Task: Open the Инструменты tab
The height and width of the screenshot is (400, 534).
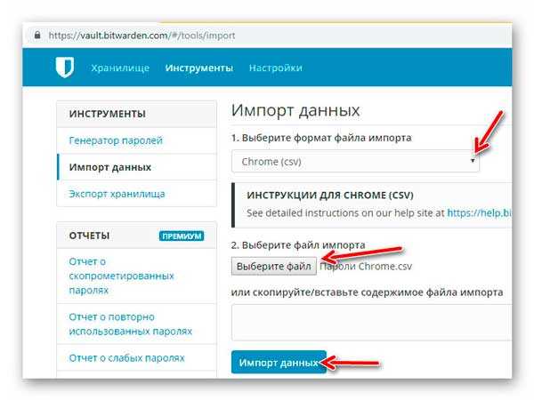Action: point(199,68)
